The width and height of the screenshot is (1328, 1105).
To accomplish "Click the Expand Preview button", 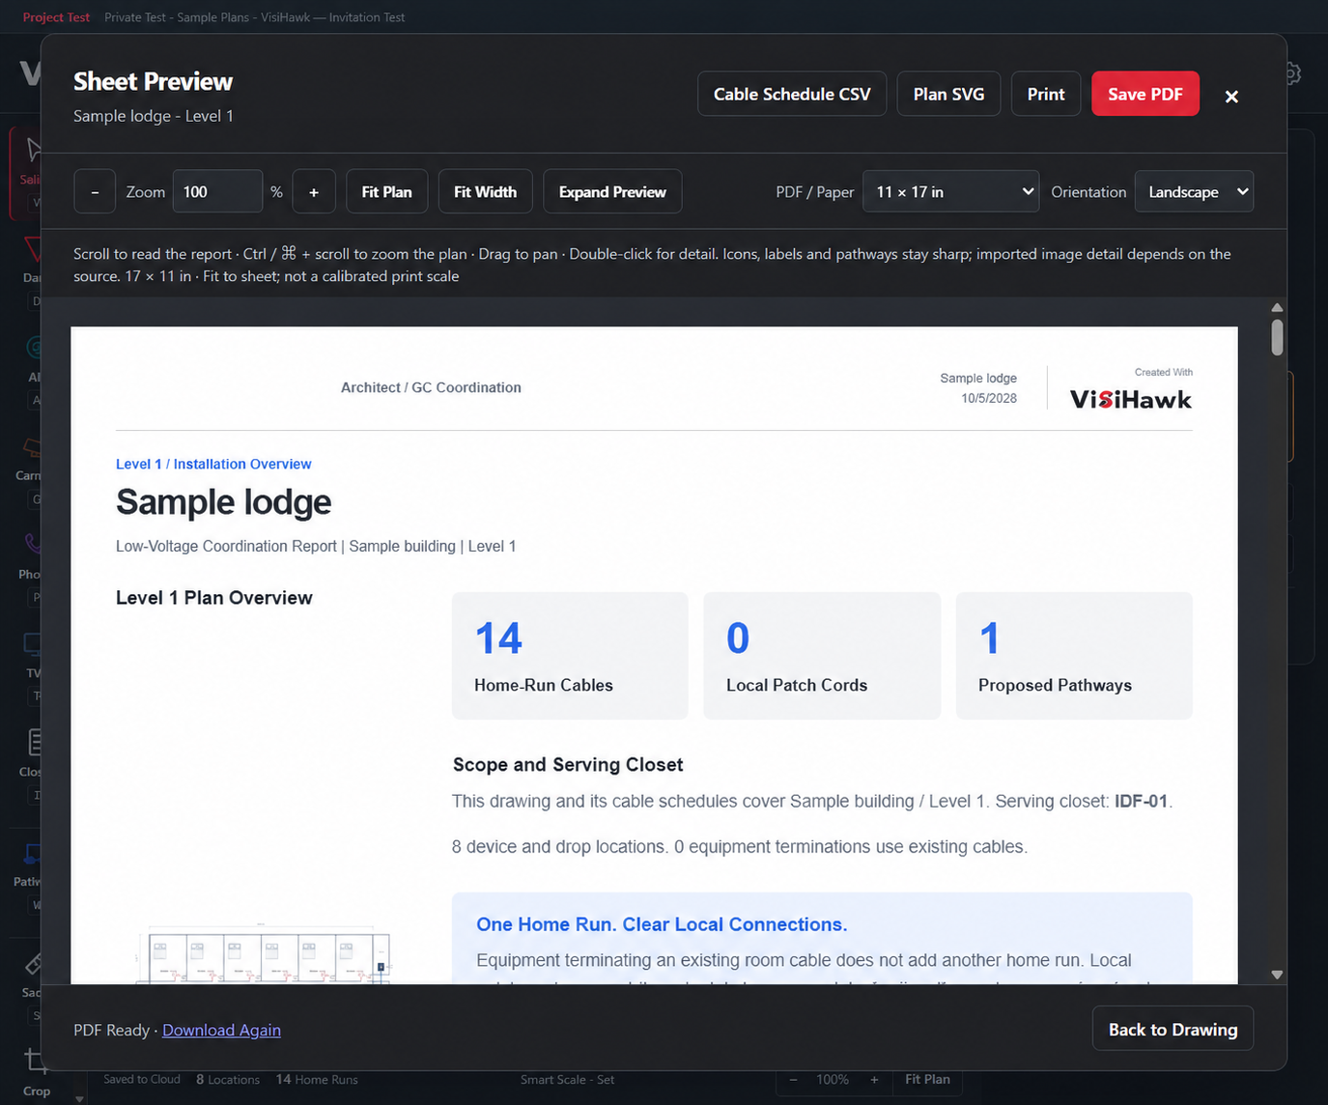I will click(612, 191).
